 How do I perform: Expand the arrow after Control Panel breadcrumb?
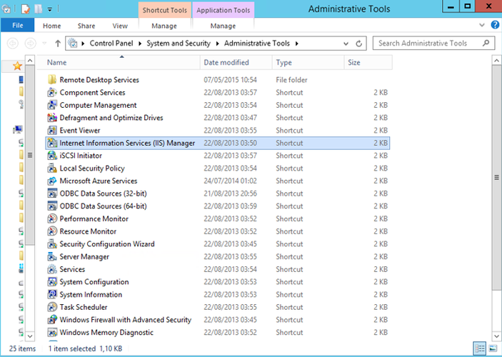(140, 44)
